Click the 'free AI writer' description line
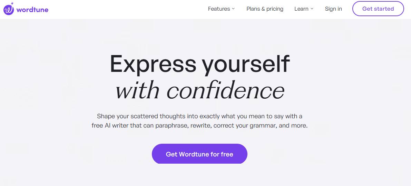This screenshot has height=186, width=411. tap(199, 125)
